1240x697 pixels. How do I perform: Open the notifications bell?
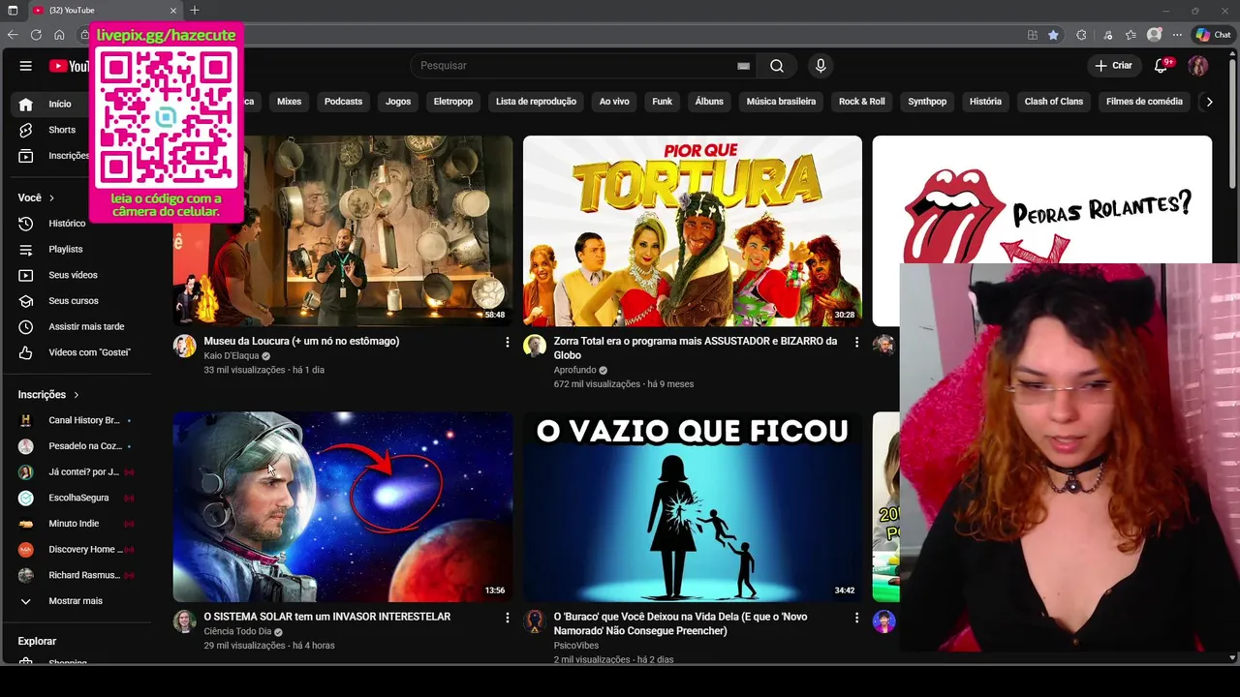1162,66
